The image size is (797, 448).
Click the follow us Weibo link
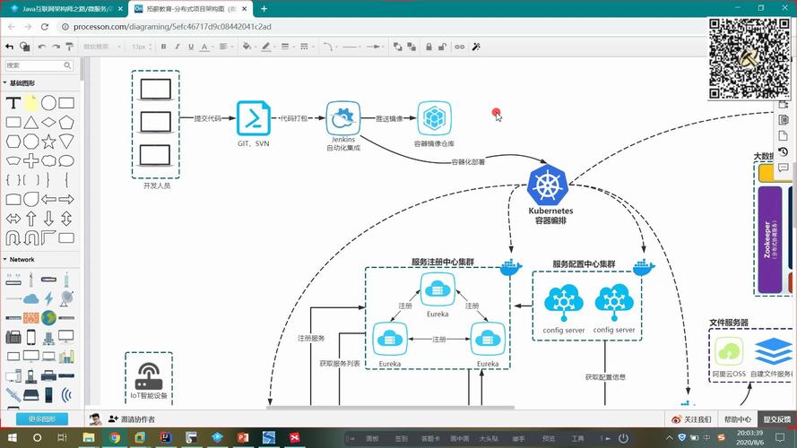pos(691,419)
